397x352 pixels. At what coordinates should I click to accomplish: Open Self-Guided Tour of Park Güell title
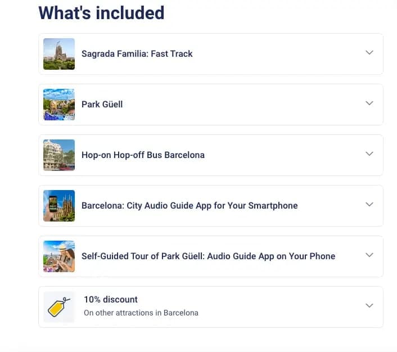coord(208,256)
